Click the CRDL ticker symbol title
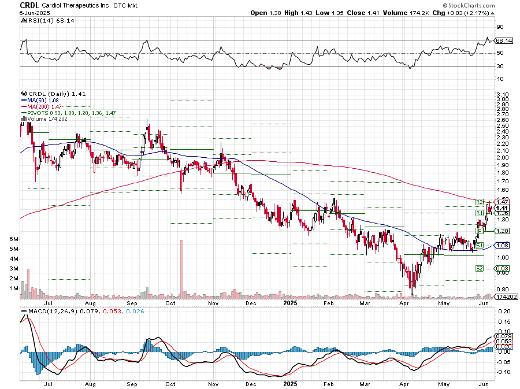This screenshot has height=389, width=520. (29, 5)
